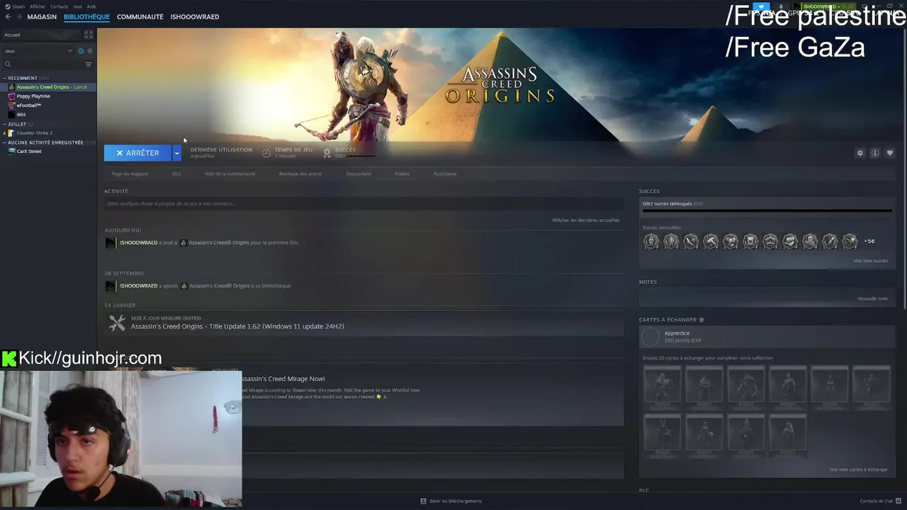The width and height of the screenshot is (907, 510).
Task: Open the Guides link
Action: (x=402, y=174)
